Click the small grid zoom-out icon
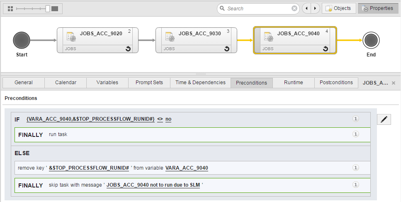Viewport: 401px width, 202px height. pos(11,8)
